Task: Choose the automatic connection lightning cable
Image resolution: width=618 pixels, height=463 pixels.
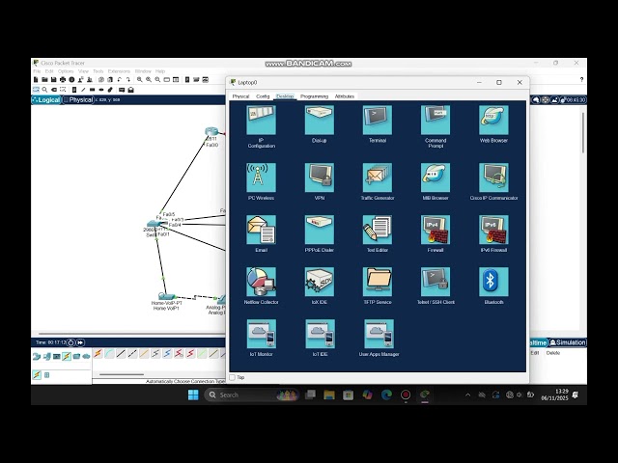Action: click(98, 354)
